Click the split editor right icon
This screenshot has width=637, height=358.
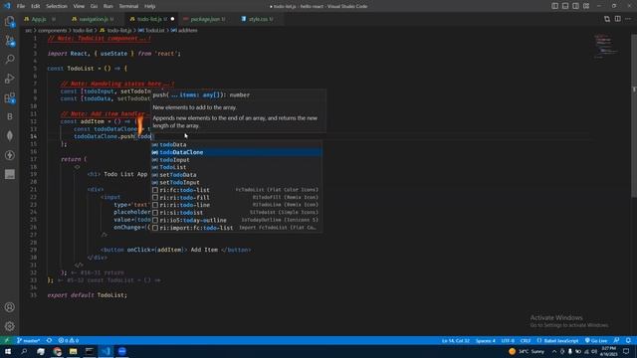click(617, 19)
